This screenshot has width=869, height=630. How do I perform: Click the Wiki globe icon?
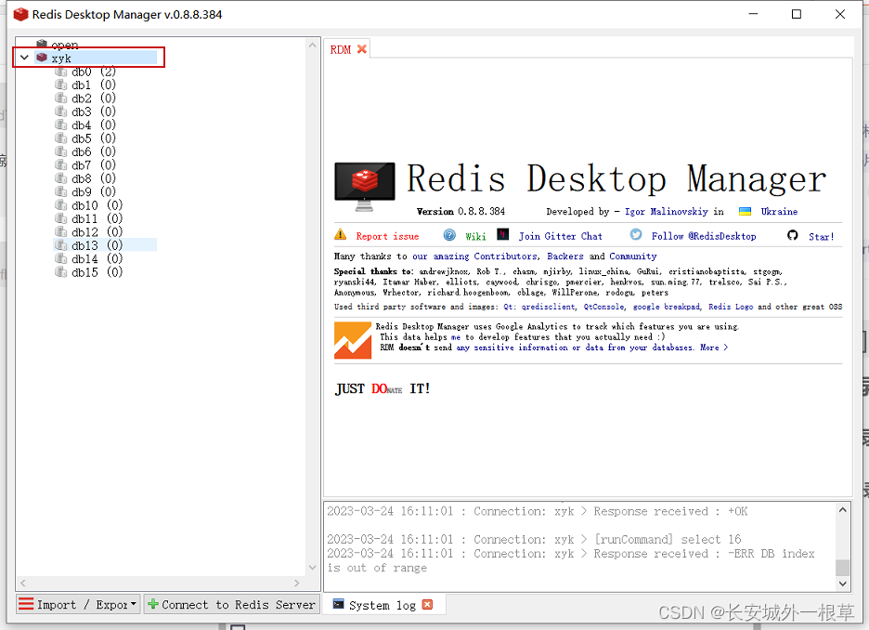[x=449, y=235]
